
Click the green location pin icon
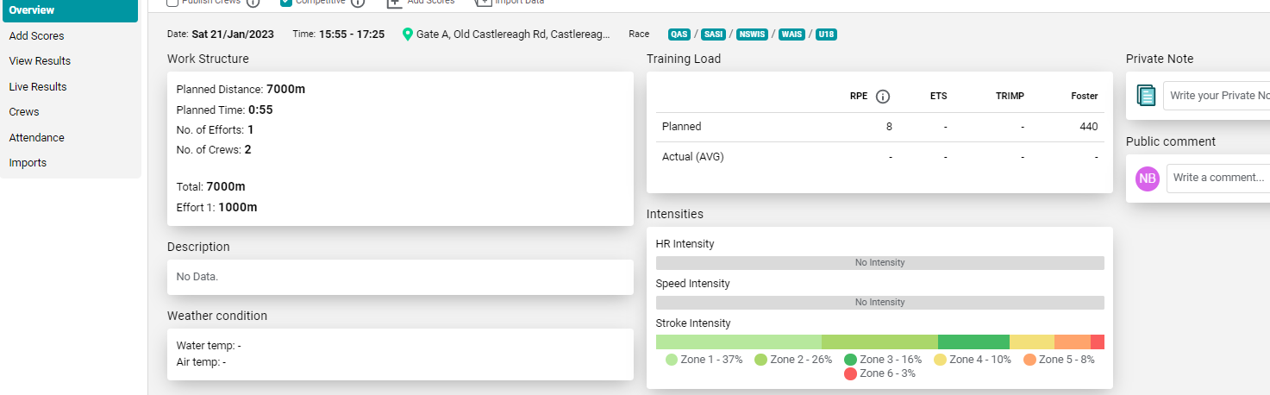tap(408, 34)
